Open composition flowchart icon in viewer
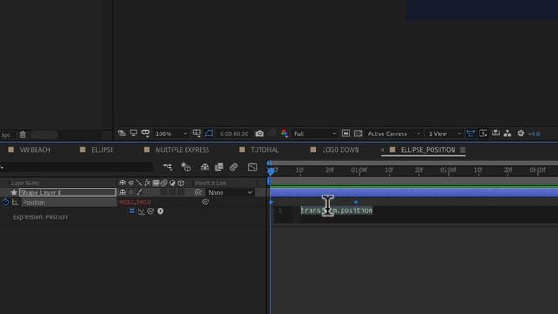This screenshot has width=558, height=314. coord(507,133)
